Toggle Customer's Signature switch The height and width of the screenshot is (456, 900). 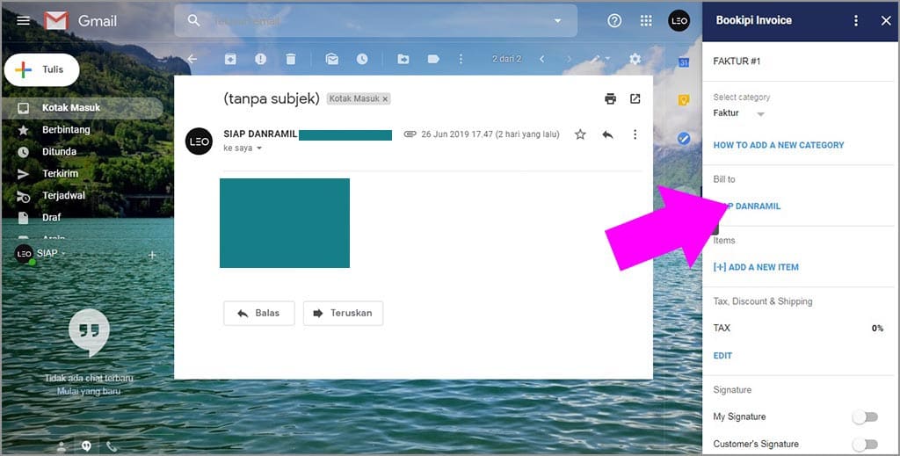(x=865, y=444)
